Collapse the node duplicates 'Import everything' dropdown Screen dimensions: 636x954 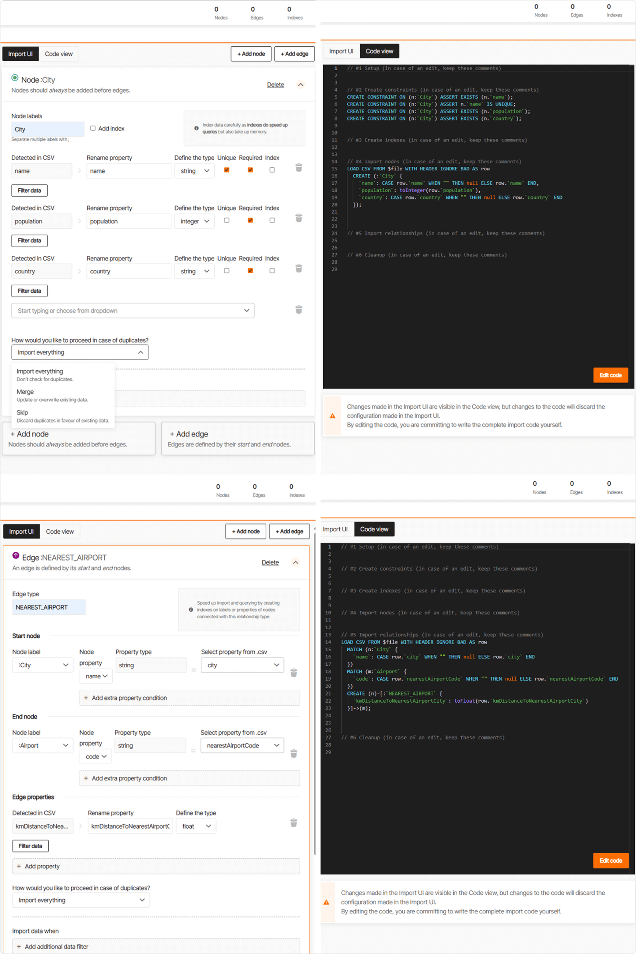point(80,352)
